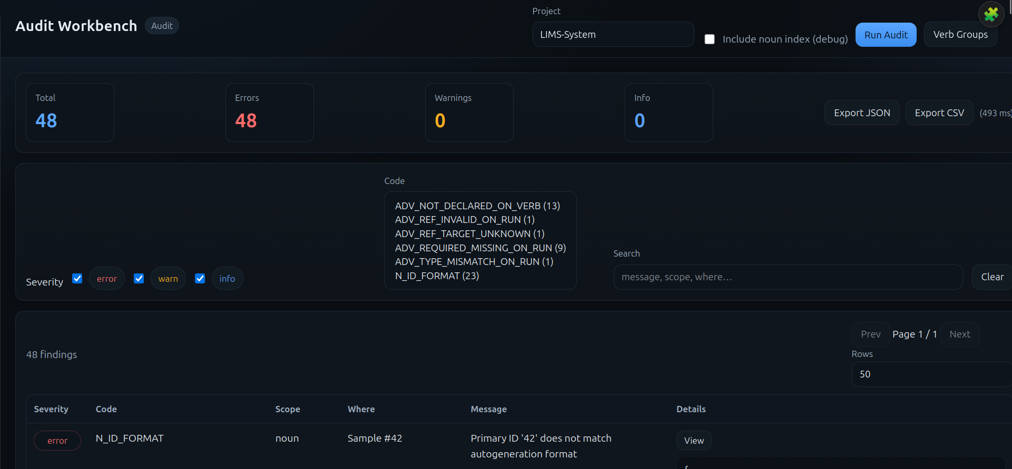
Task: View details for Sample #42 finding
Action: click(694, 441)
